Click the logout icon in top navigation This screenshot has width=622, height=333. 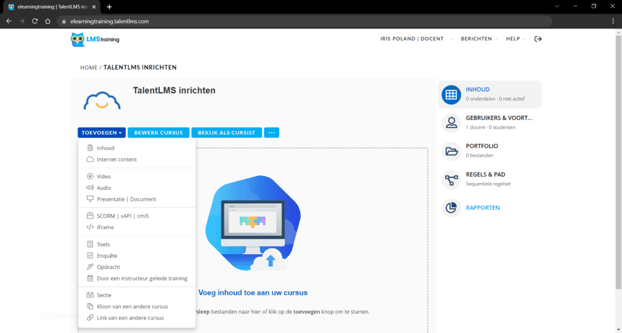click(538, 39)
